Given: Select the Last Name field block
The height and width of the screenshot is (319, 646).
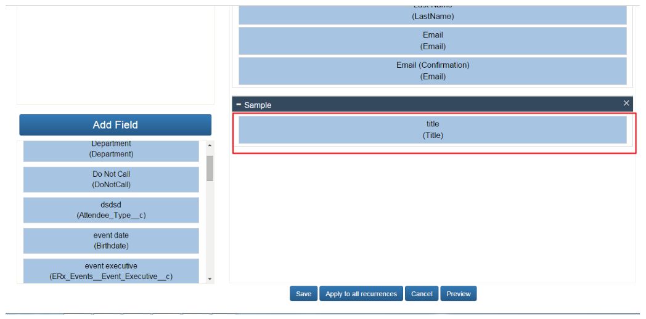Looking at the screenshot, I should tap(433, 15).
